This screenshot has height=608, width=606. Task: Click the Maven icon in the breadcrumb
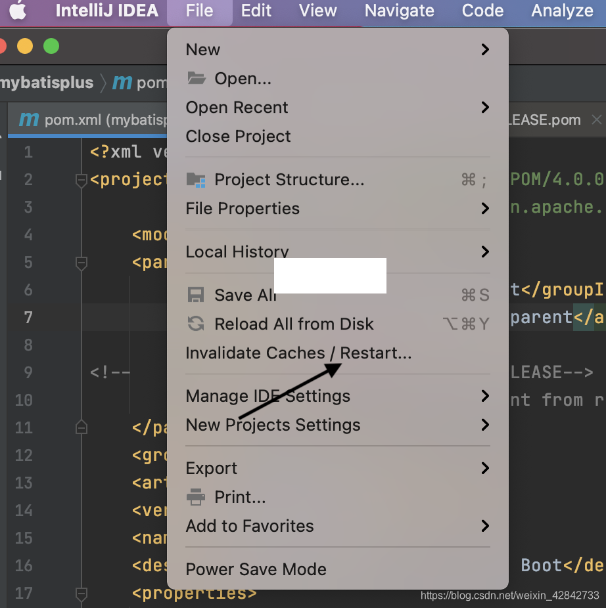click(122, 83)
